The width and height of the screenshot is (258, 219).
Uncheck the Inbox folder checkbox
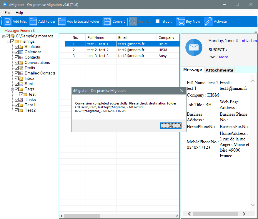coord(16,79)
